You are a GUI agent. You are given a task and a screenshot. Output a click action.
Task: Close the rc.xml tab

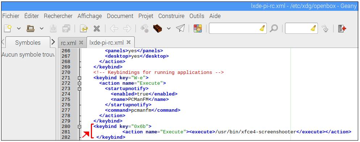[81, 43]
